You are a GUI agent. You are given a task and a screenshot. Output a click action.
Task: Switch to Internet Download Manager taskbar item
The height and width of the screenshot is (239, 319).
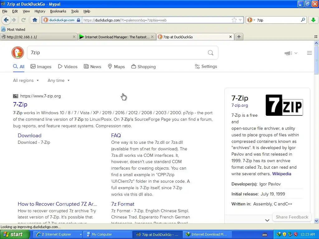(x=207, y=234)
